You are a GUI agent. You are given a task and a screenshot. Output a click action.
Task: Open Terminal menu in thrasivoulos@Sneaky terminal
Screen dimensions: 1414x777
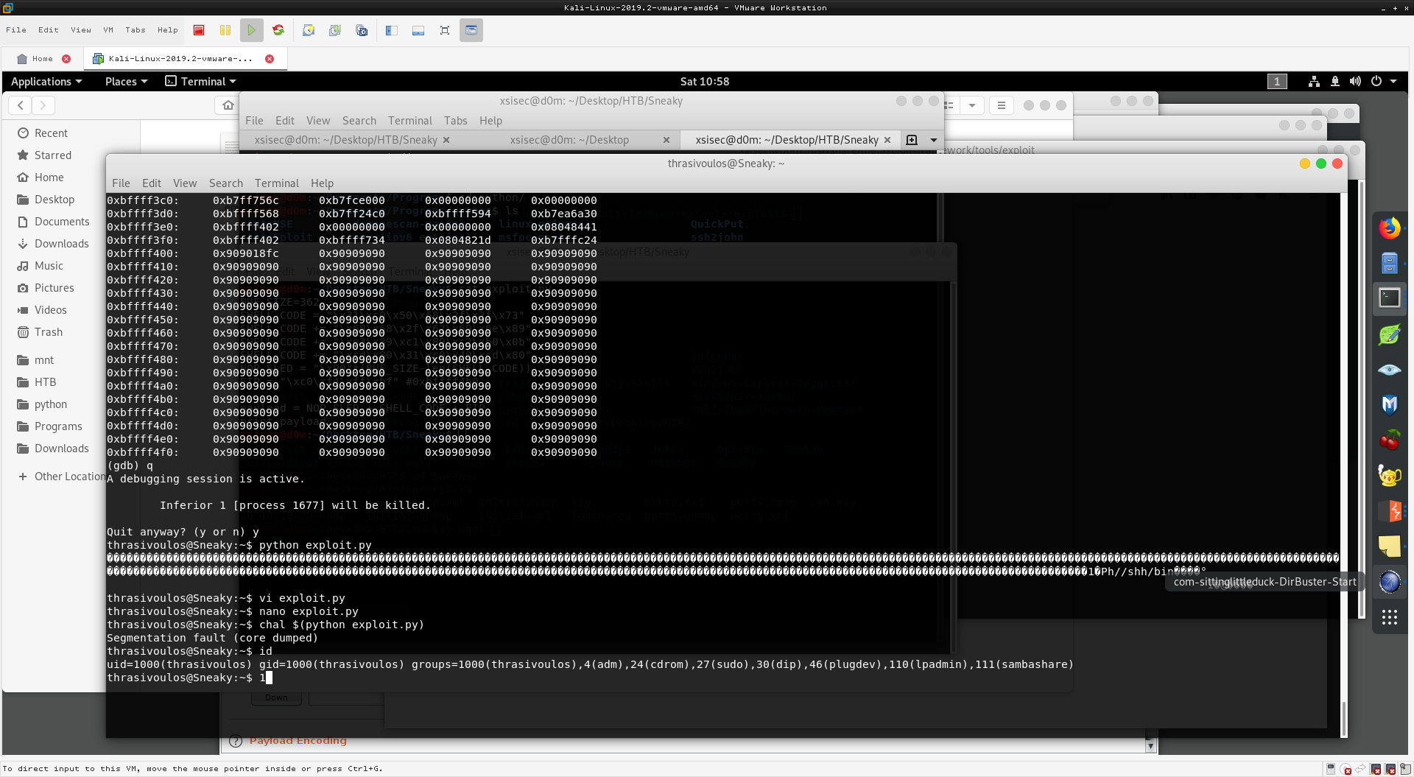[x=276, y=183]
